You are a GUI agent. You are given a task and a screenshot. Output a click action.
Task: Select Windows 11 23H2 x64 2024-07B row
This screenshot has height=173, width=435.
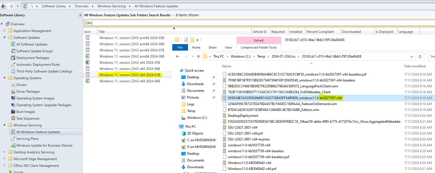point(130,75)
